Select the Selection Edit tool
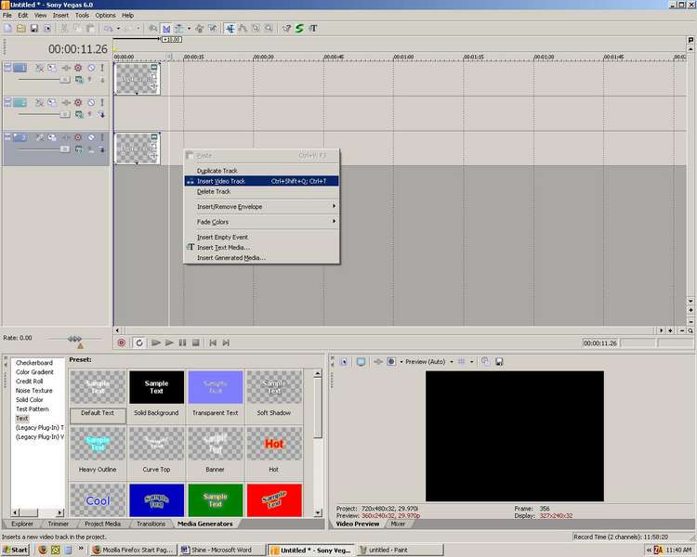 [256, 29]
